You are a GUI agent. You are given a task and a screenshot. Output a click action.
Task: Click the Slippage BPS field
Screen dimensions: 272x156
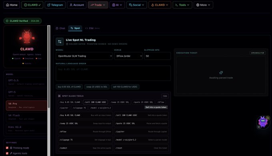(x=157, y=56)
